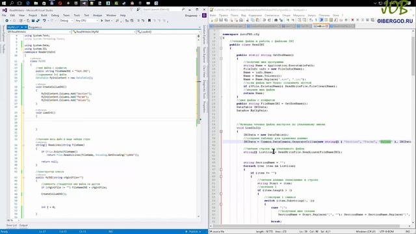Open Notepad++ Macros menu (Макросы)
This screenshot has height=234, width=416.
(x=299, y=16)
